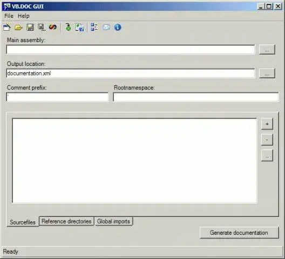Switch to the Reference directories tab
This screenshot has height=259, width=285.
click(66, 221)
